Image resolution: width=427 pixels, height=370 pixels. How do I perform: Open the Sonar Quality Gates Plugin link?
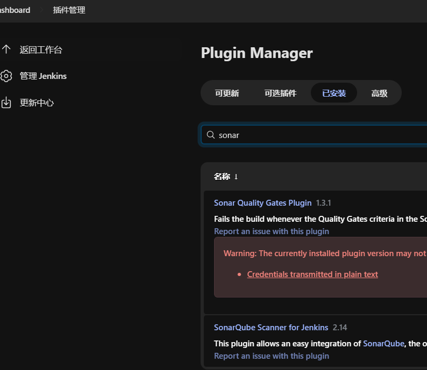click(262, 203)
